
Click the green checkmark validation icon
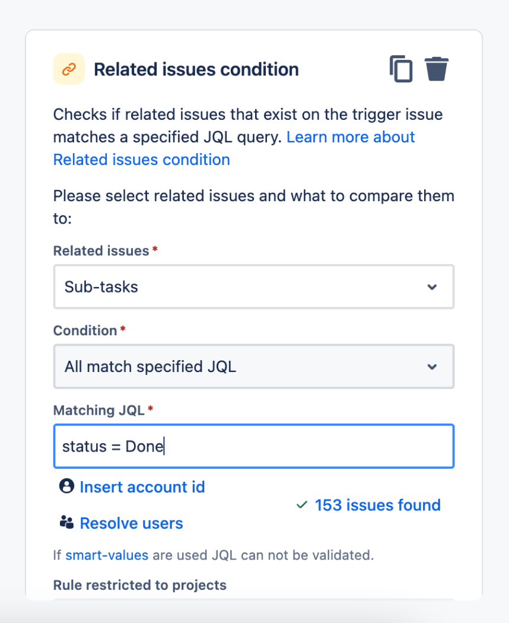tap(302, 505)
